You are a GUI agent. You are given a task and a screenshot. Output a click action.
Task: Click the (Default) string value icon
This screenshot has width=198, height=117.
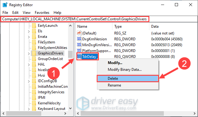click(x=79, y=33)
